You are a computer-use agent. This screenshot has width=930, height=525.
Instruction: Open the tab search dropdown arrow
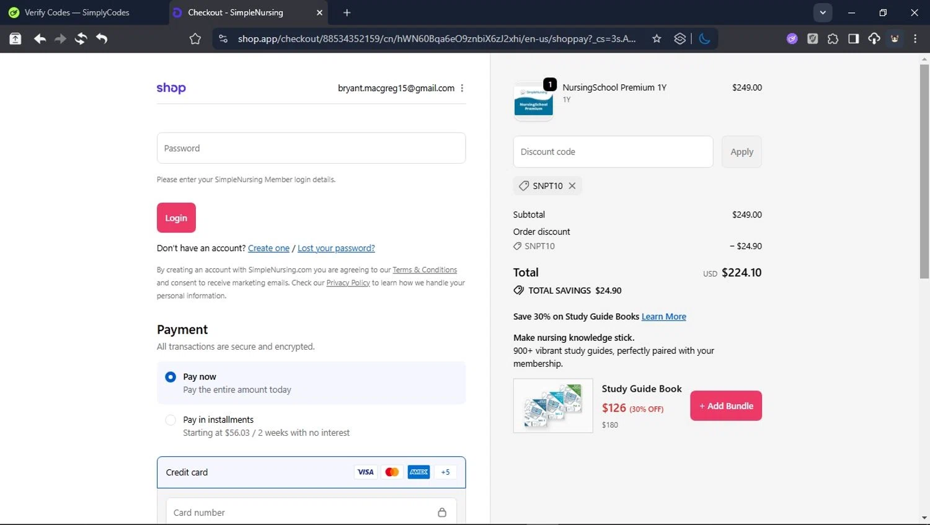823,12
